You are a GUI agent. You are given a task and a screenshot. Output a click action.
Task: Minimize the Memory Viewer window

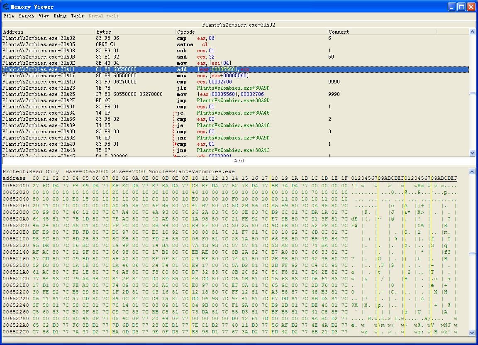[452, 7]
